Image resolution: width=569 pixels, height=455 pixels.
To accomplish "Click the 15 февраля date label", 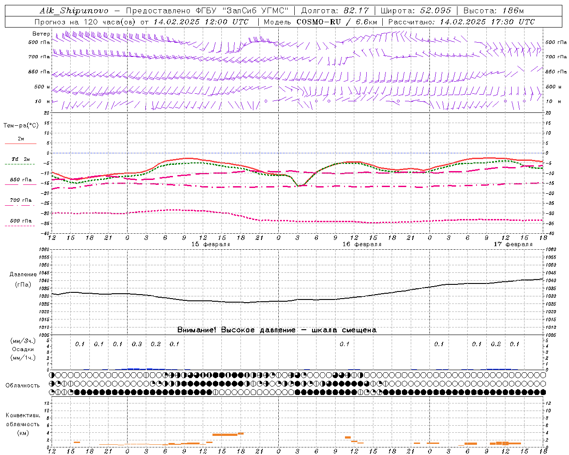I will click(211, 244).
